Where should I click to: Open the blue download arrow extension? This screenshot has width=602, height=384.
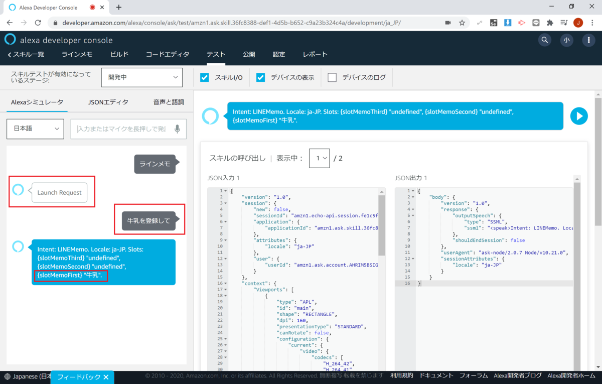pos(508,23)
